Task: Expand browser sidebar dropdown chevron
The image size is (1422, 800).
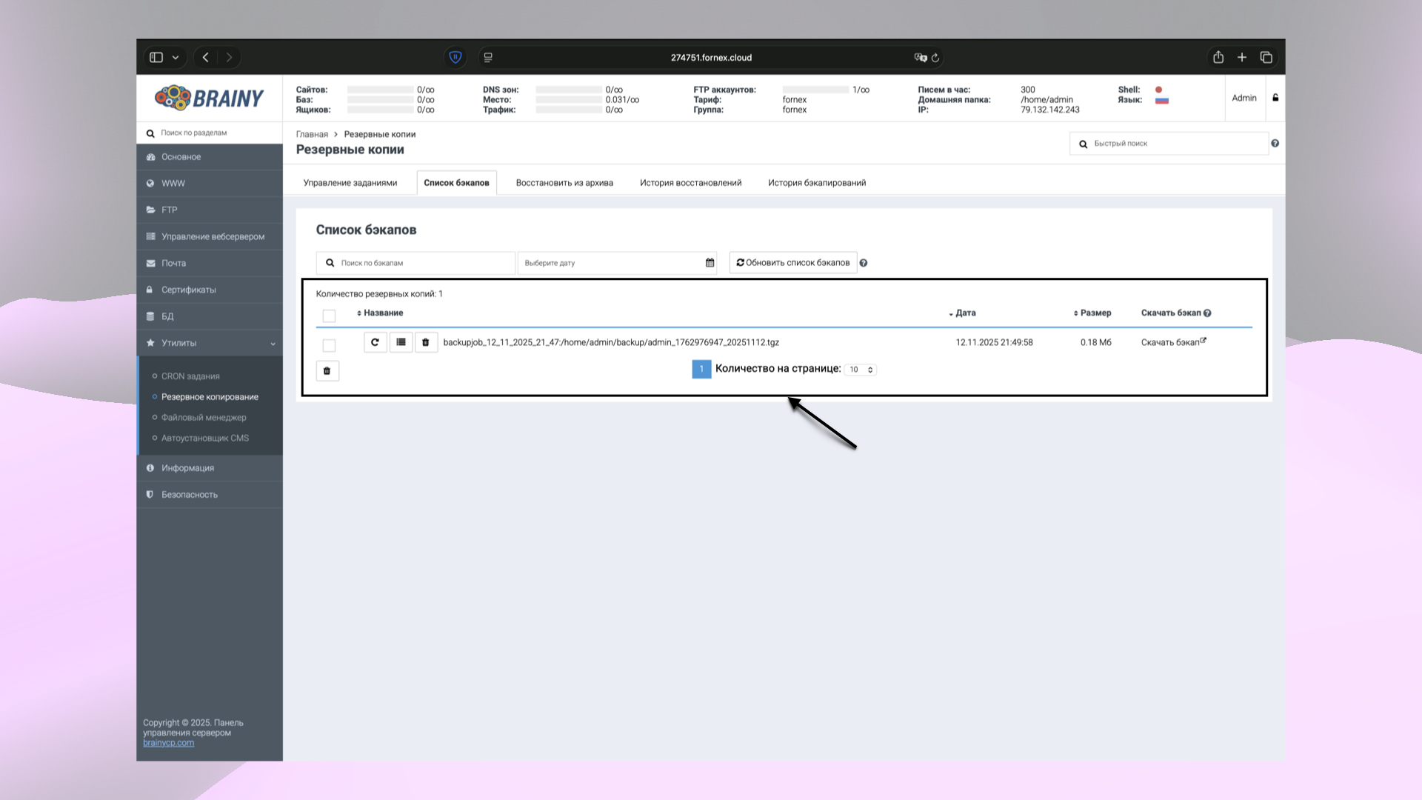Action: pos(176,57)
